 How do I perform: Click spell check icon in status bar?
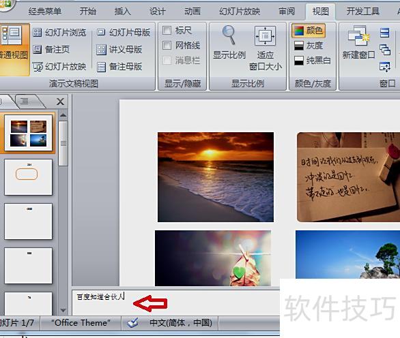(132, 323)
